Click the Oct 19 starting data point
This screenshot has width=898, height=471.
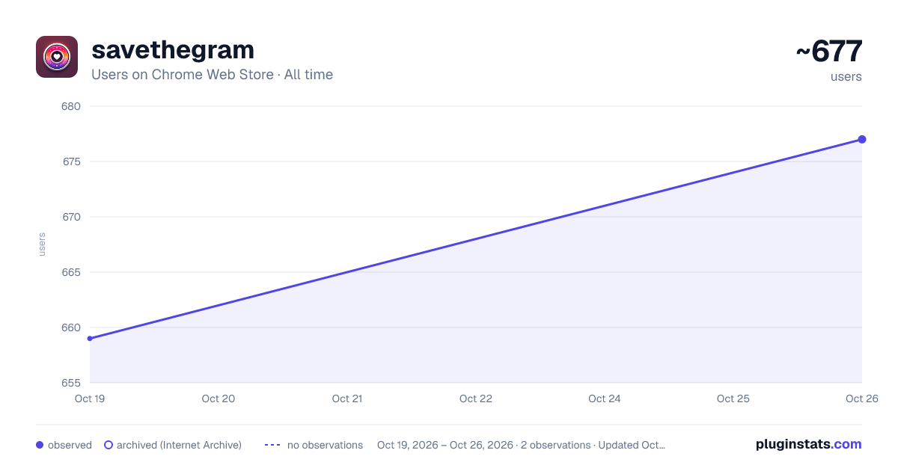coord(90,339)
